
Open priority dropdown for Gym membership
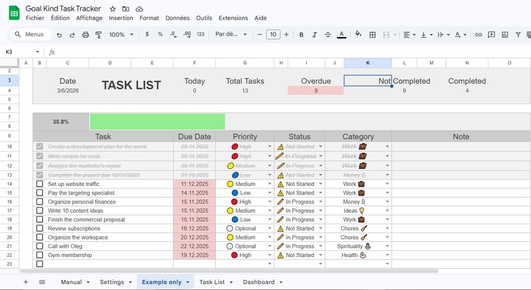(270, 255)
